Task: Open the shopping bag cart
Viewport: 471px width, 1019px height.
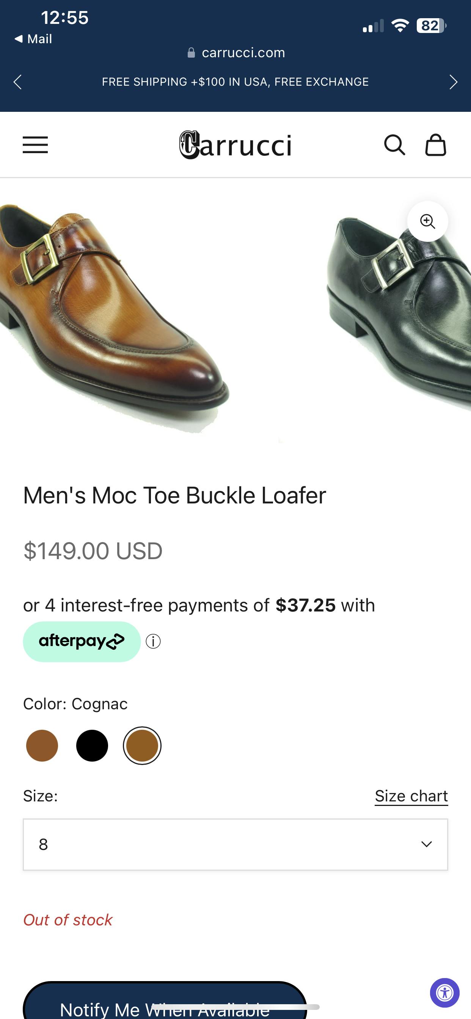Action: [435, 145]
